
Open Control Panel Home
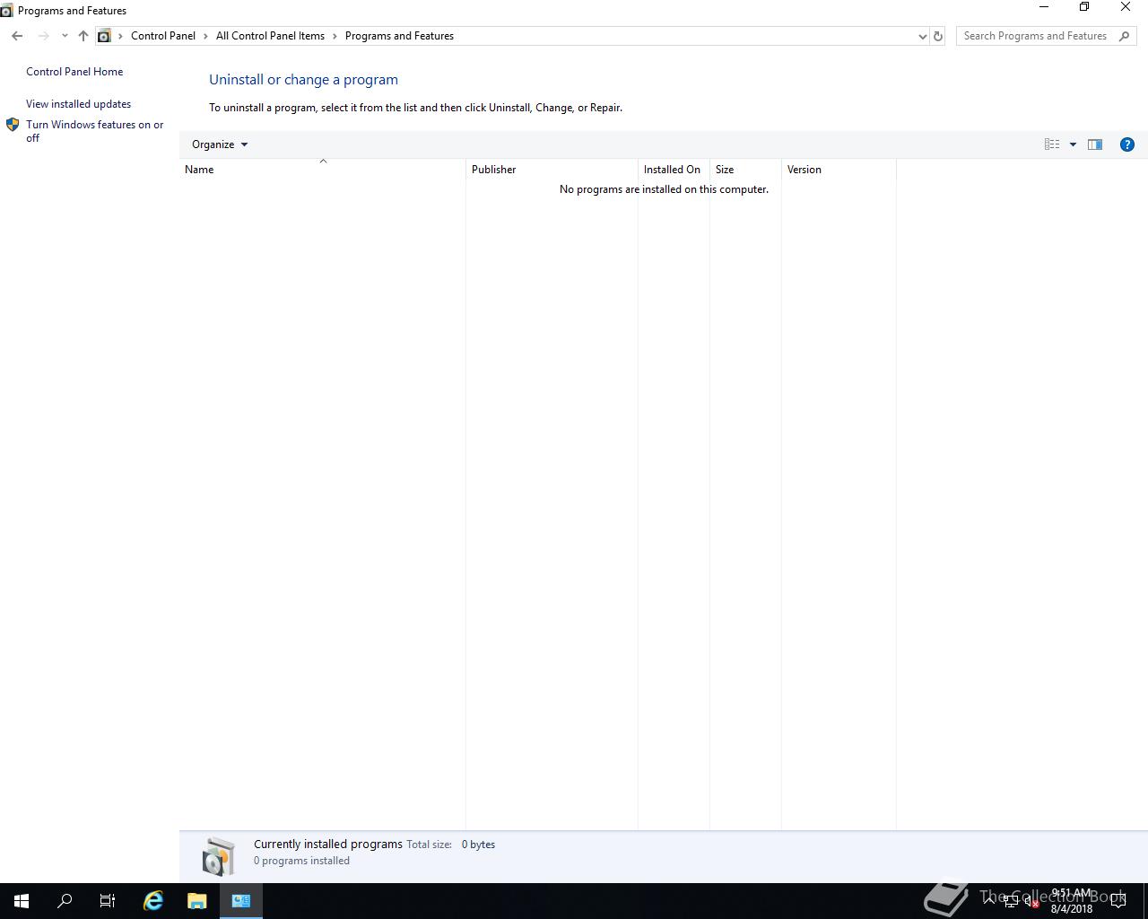click(74, 72)
